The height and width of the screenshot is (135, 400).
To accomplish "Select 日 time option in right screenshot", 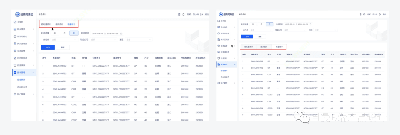I will 269,24.
